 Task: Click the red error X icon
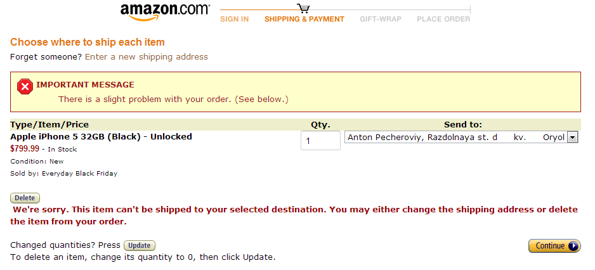pyautogui.click(x=25, y=87)
